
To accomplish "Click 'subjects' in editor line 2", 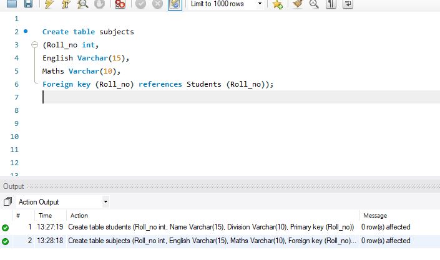I will click(117, 32).
